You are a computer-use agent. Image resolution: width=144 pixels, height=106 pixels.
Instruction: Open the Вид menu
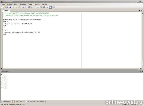15,4
